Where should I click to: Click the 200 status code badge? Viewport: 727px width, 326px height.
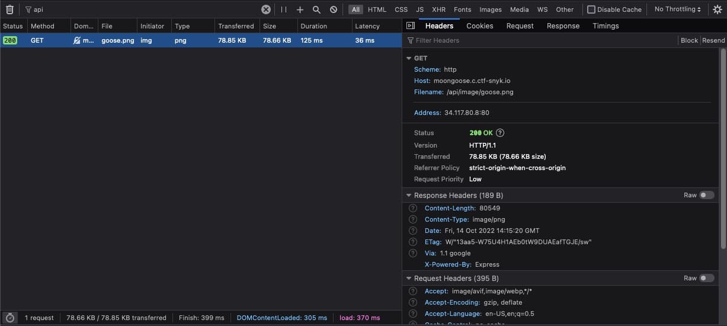point(10,40)
